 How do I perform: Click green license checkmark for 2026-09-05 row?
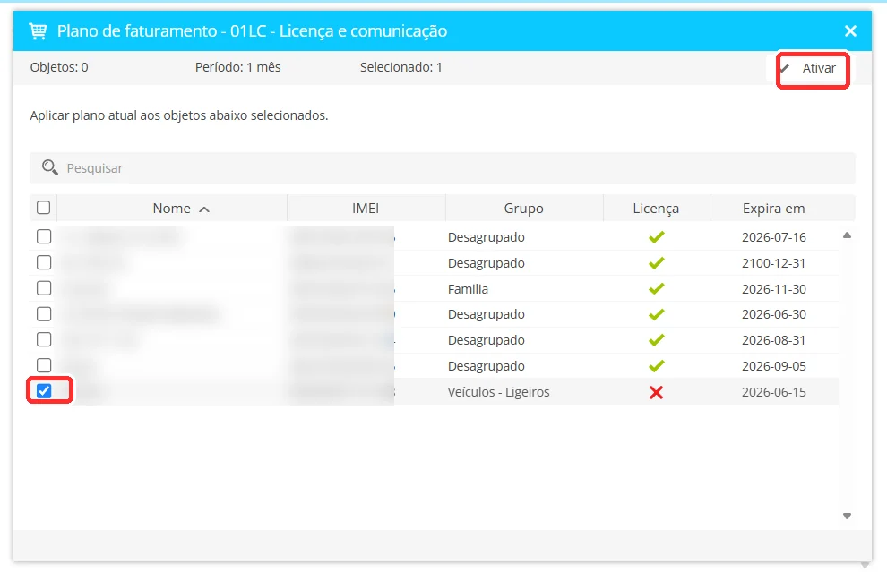(x=656, y=366)
